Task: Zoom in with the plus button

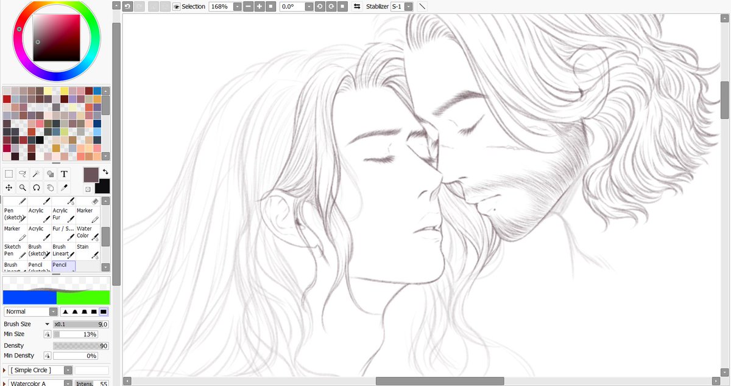Action: (x=259, y=6)
